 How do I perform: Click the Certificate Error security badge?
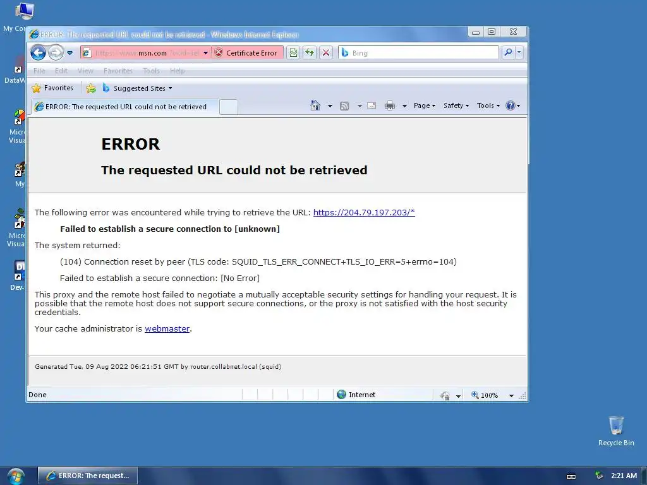coord(247,53)
